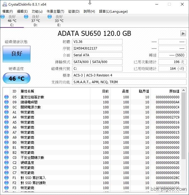Click status icon for attribute B0
189x195 pixels.
click(x=6, y=142)
